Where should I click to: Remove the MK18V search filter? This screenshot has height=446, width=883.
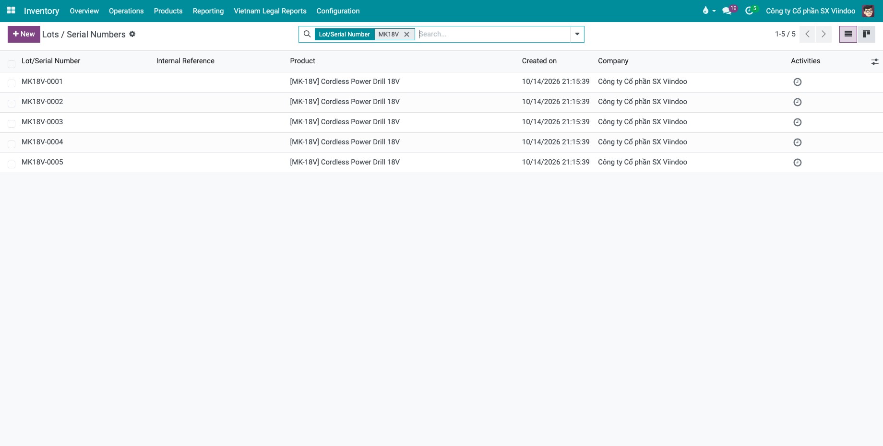pos(406,35)
